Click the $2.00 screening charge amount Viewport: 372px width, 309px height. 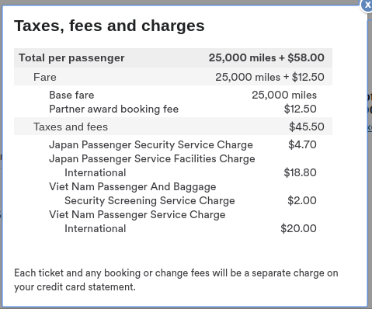click(x=302, y=200)
